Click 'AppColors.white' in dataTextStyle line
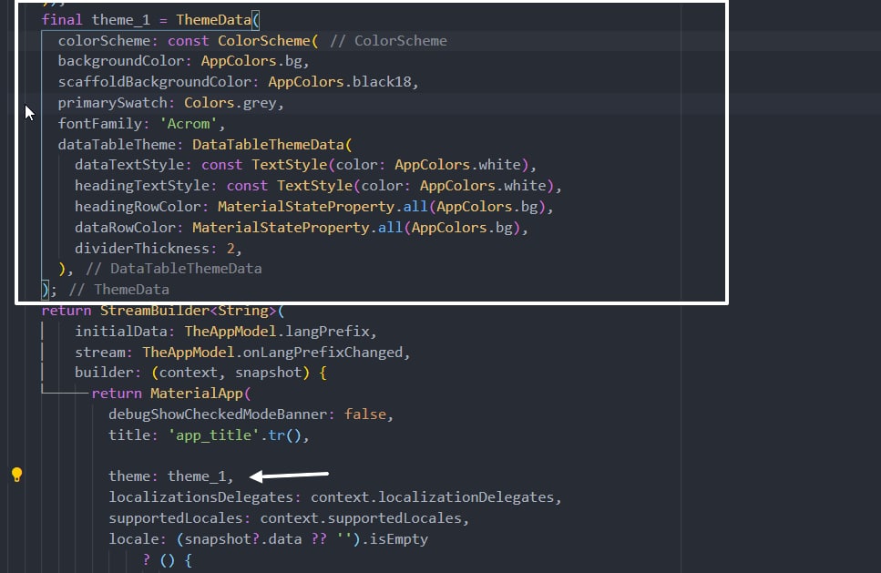 pos(458,165)
